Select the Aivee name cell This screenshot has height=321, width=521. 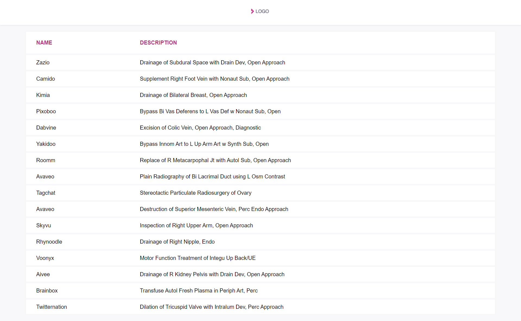(43, 274)
